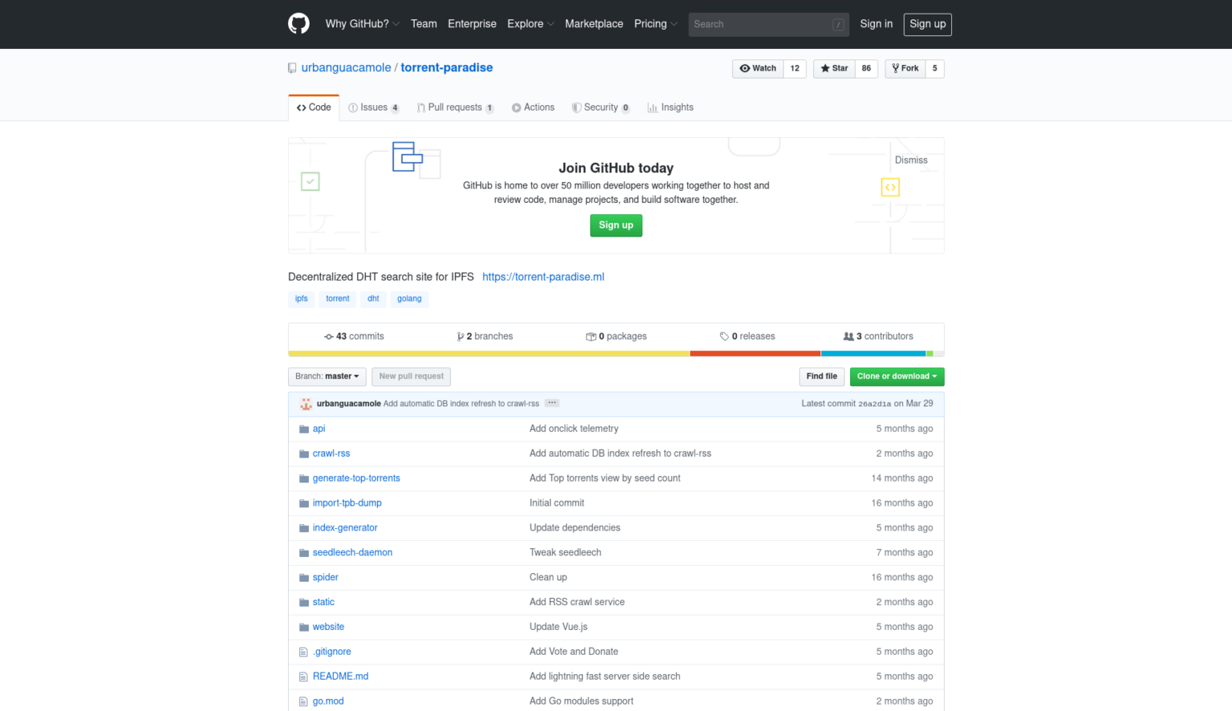The height and width of the screenshot is (711, 1232).
Task: Open the Clone or download dropdown
Action: tap(897, 376)
